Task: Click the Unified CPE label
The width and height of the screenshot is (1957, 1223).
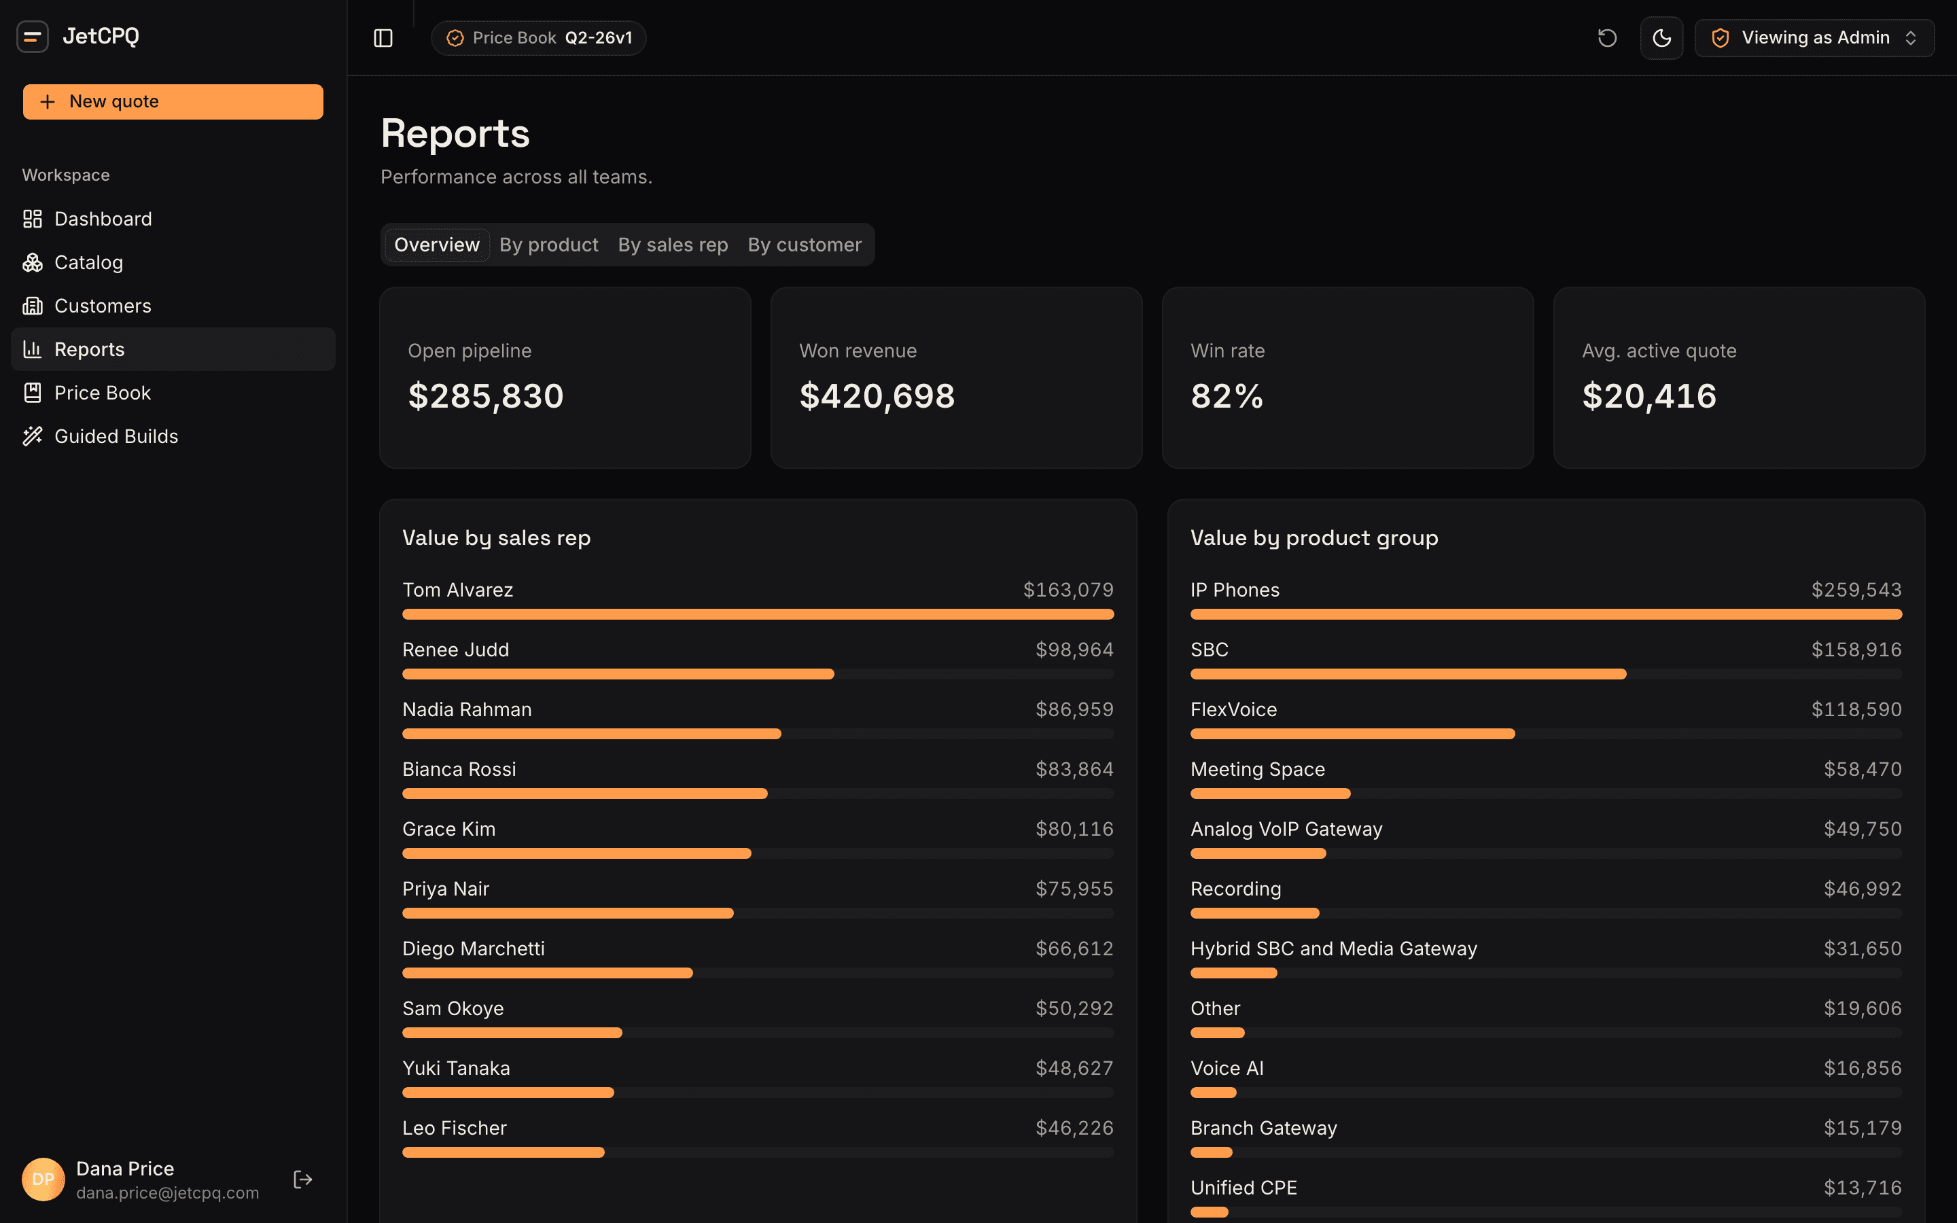Action: pos(1243,1188)
